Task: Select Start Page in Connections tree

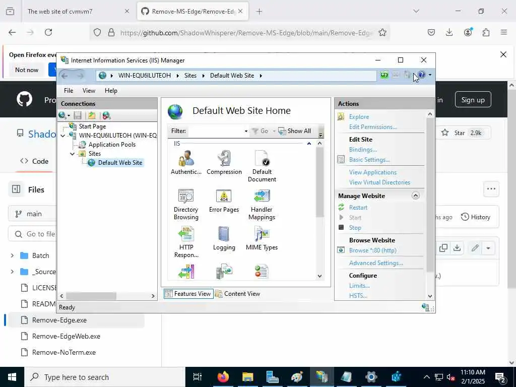Action: coord(92,126)
